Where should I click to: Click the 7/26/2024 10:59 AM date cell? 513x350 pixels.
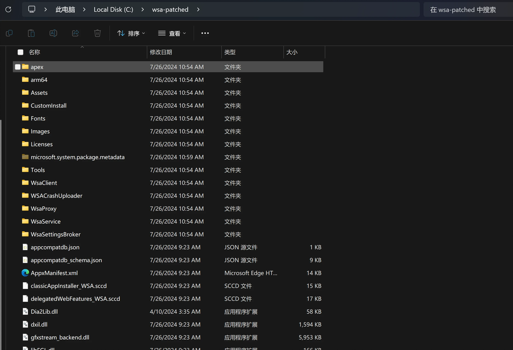(x=177, y=157)
